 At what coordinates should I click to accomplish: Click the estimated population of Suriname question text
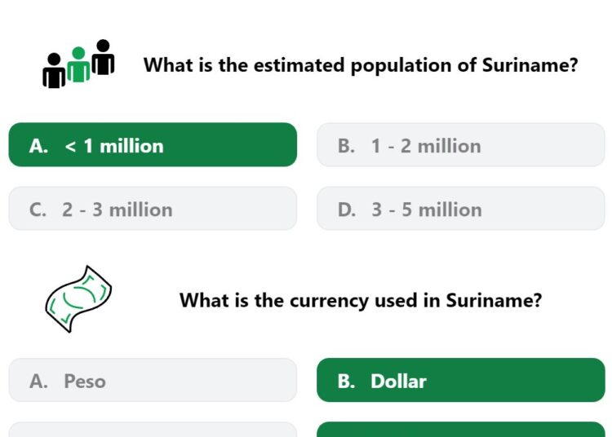coord(361,65)
